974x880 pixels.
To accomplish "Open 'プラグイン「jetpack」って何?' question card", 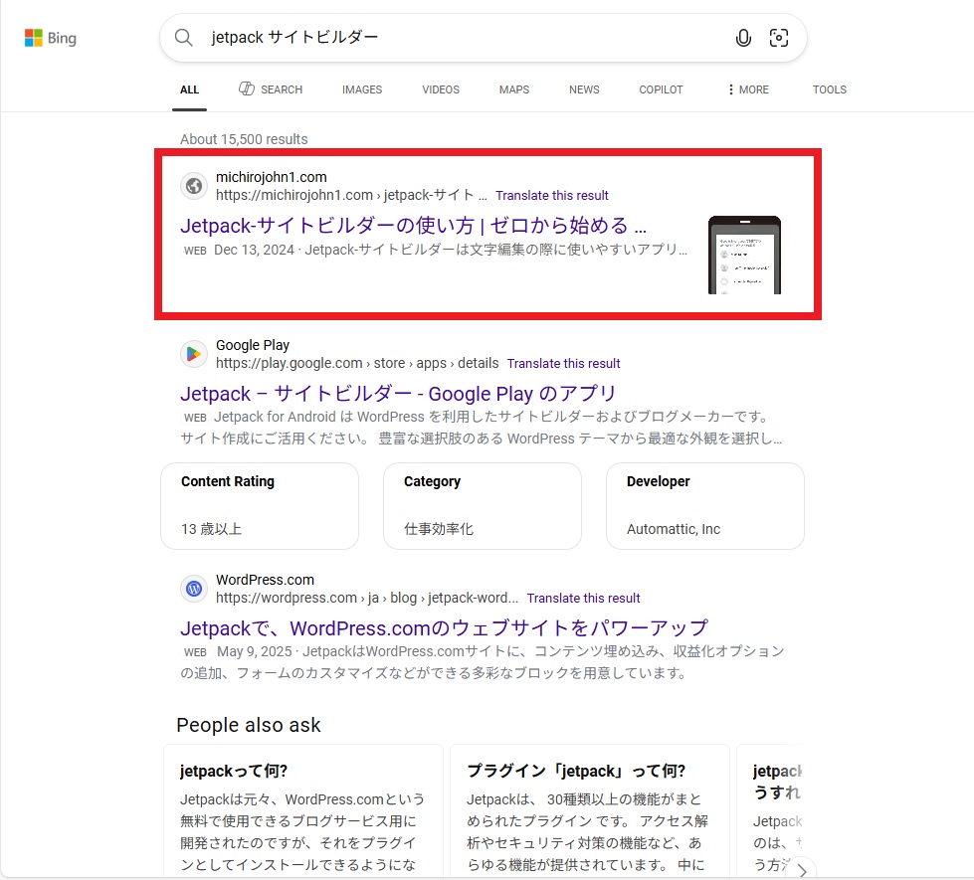I will pyautogui.click(x=590, y=811).
